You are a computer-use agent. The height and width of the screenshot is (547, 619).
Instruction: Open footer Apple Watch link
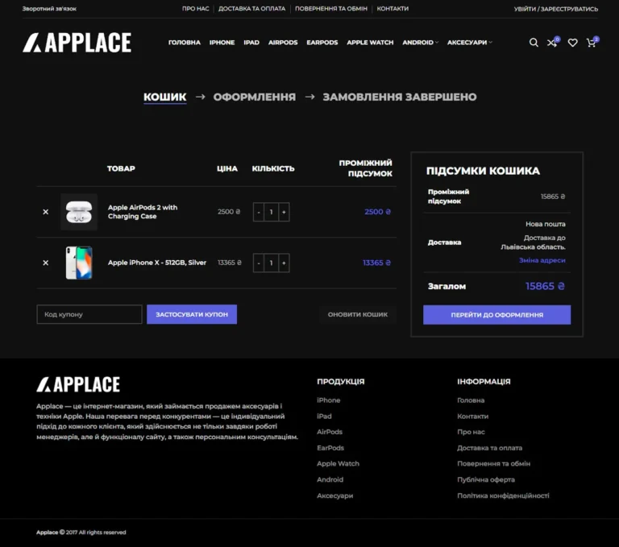(338, 464)
